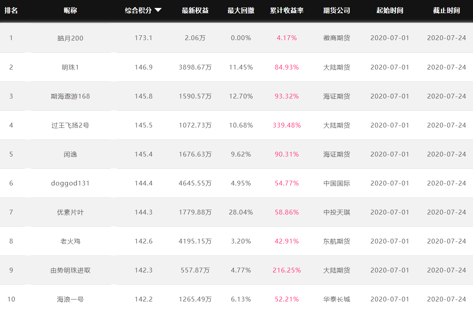This screenshot has width=473, height=311.
Task: Open nickname 皓月200
Action: click(70, 38)
